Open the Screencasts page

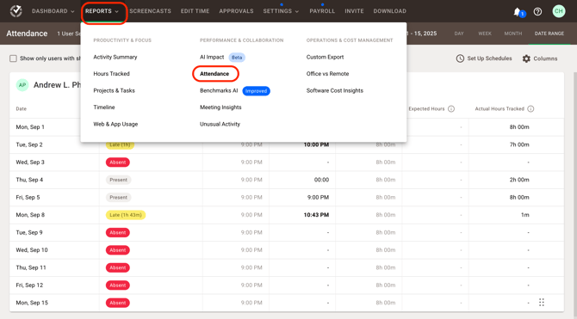[150, 11]
